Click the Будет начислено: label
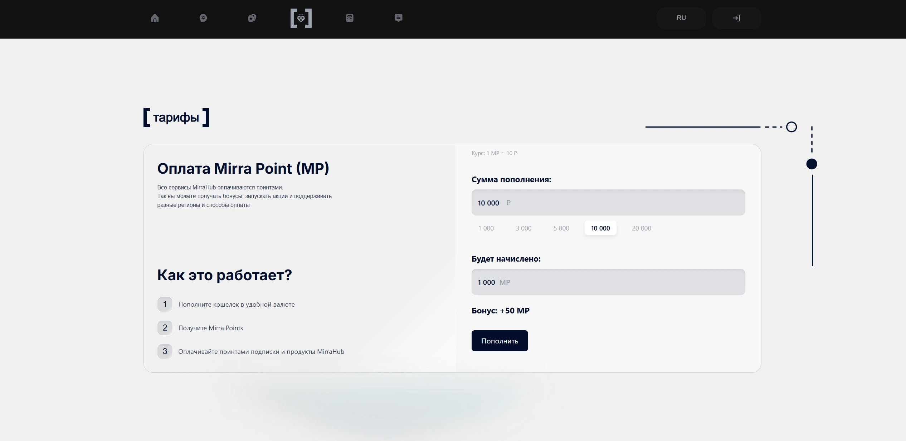 click(x=506, y=259)
